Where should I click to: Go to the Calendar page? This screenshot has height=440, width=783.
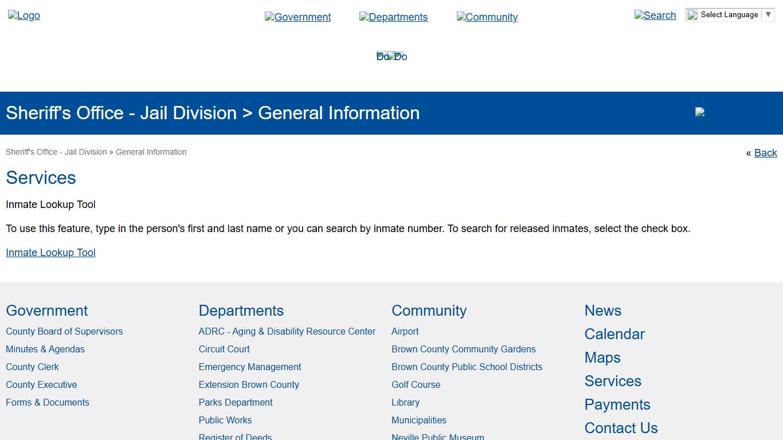[x=614, y=334]
